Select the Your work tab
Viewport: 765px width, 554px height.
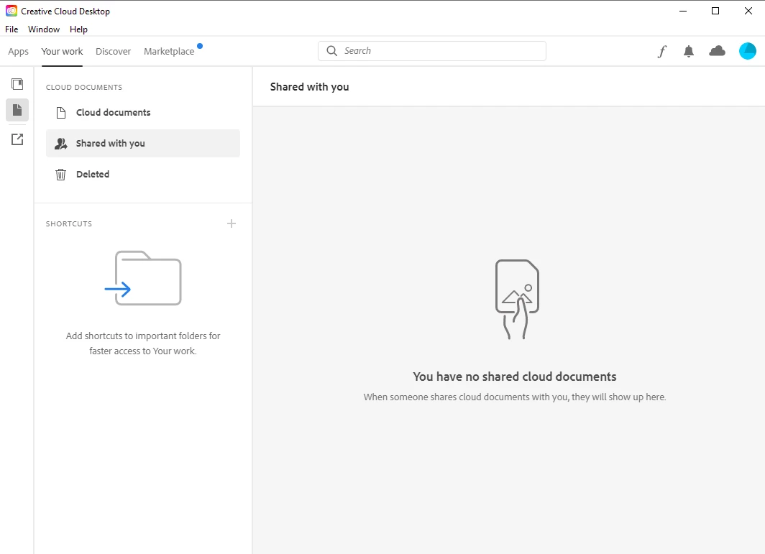62,51
